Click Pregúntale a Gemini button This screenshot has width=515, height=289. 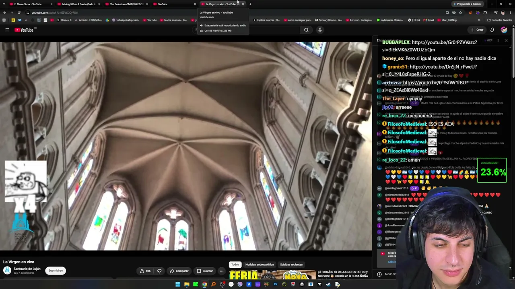pyautogui.click(x=467, y=4)
